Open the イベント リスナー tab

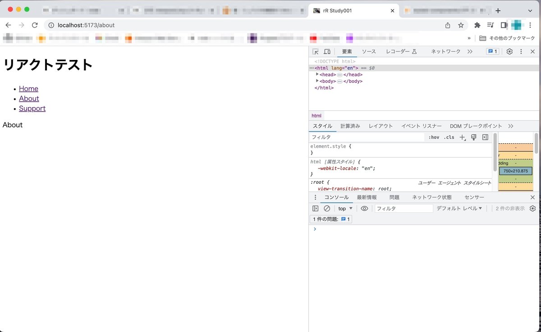click(x=422, y=126)
